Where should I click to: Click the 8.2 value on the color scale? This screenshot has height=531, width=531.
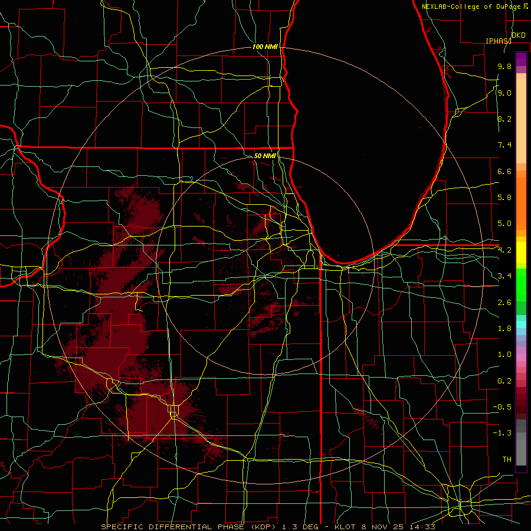coord(504,119)
